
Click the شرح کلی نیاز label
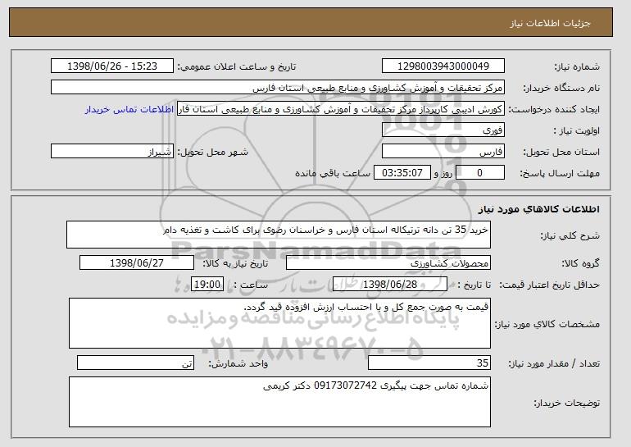click(570, 236)
